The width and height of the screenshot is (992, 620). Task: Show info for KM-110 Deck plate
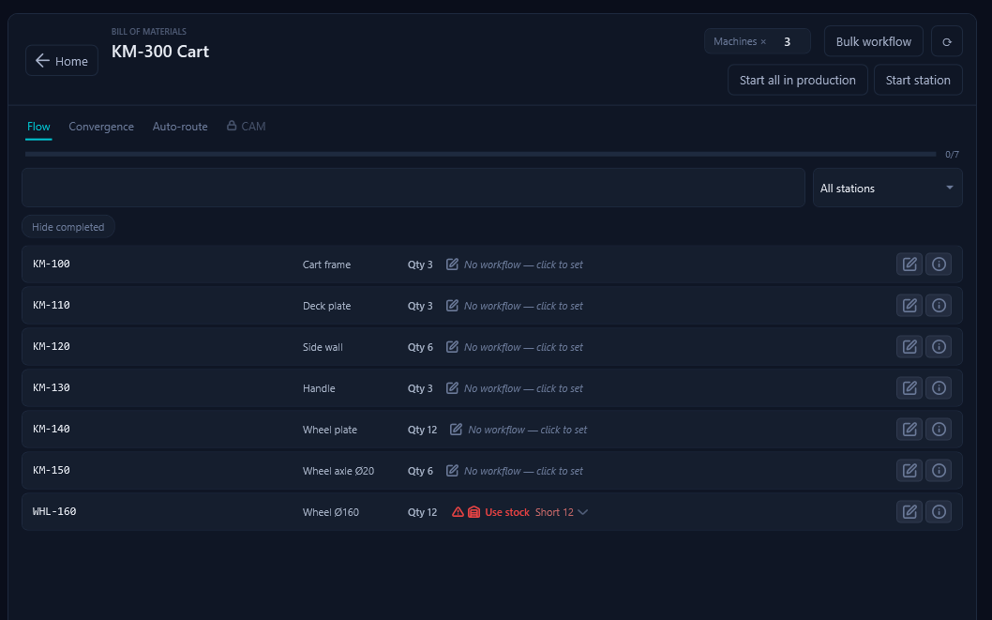point(939,306)
